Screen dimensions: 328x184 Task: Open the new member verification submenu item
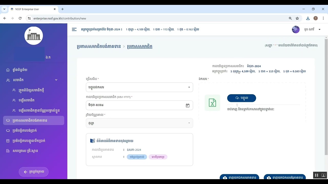(34, 90)
